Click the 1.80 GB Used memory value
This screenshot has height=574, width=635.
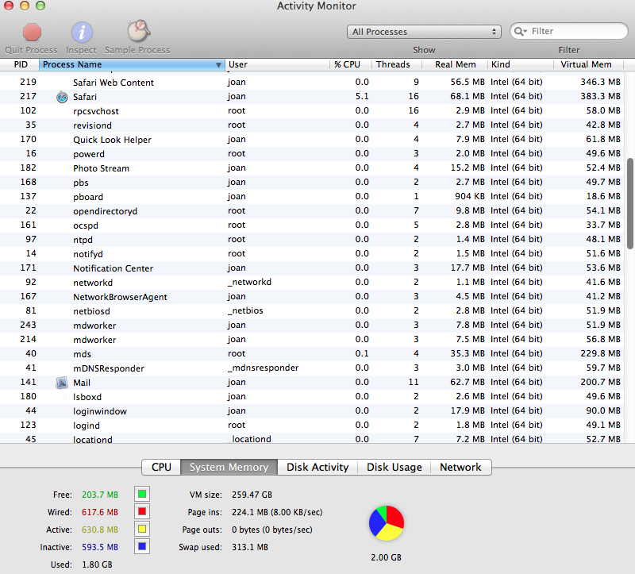97,564
